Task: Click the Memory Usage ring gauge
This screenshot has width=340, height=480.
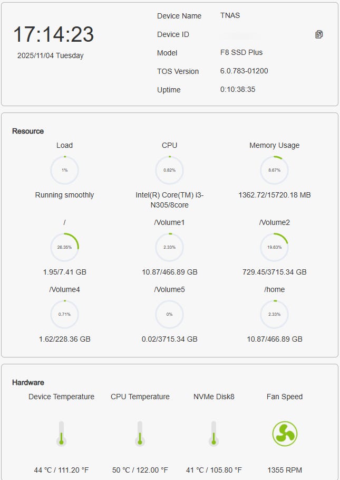Action: pyautogui.click(x=274, y=170)
